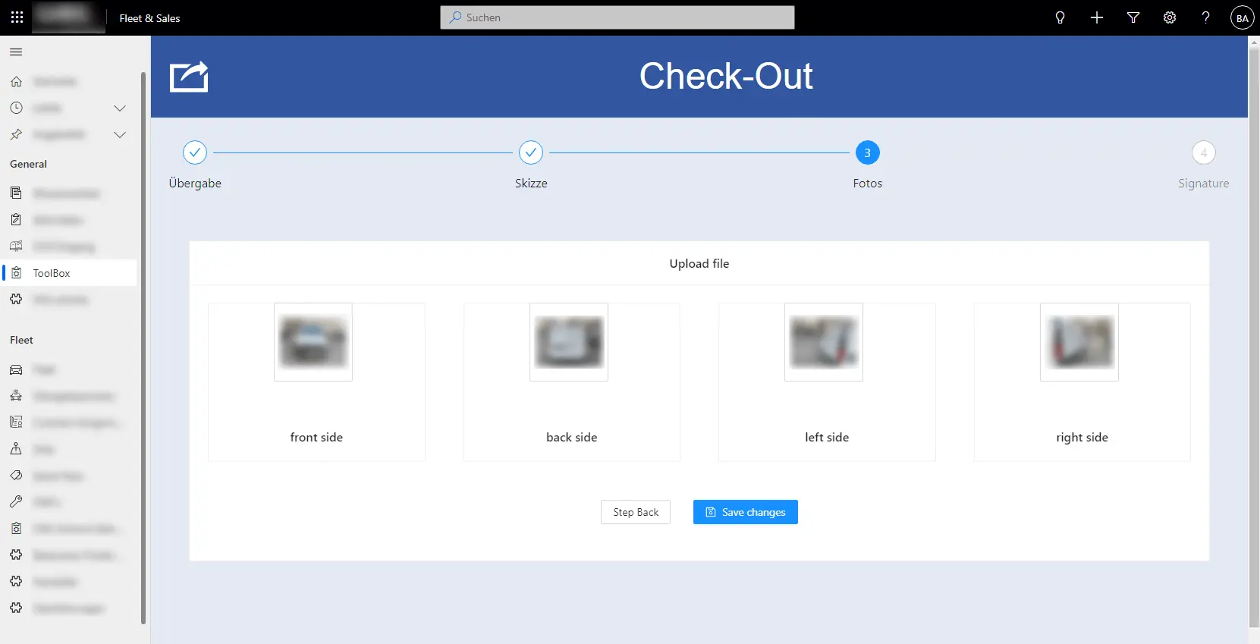Screen dimensions: 1260x644
Task: Click the Check-Out page title
Action: (x=726, y=76)
